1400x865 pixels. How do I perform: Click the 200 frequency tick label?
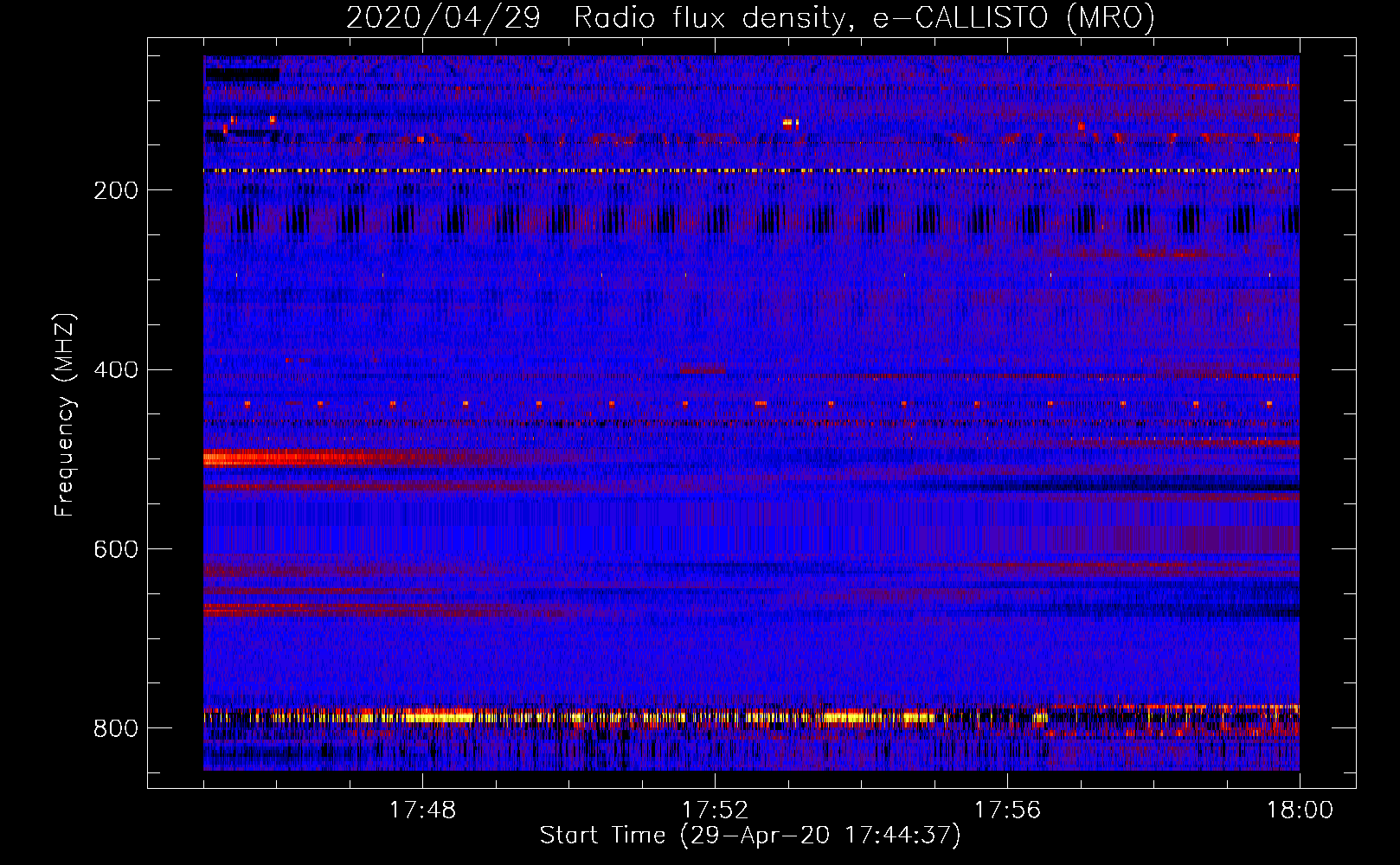click(x=116, y=190)
